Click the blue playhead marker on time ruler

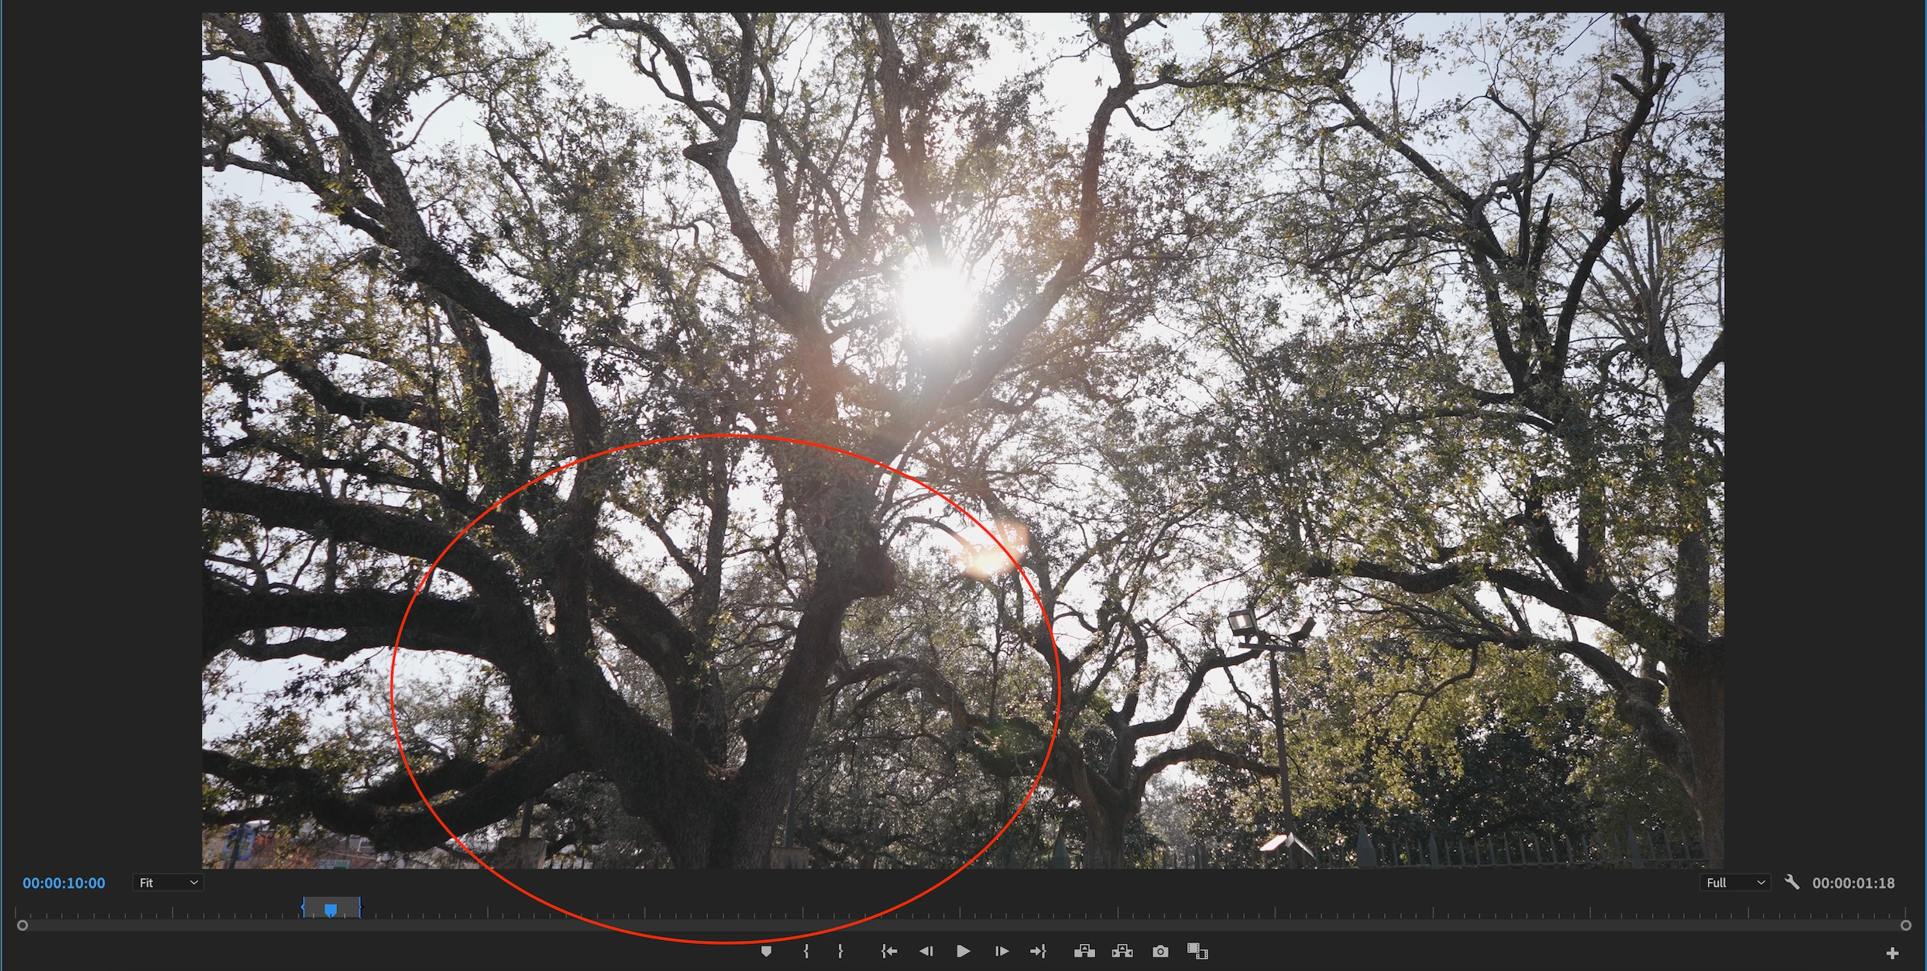pyautogui.click(x=331, y=909)
